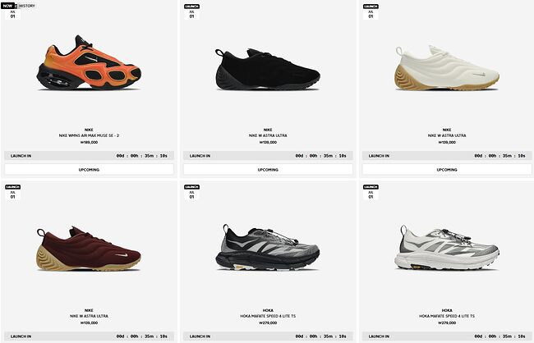Open the burgundy NIKE W ASTRA ULTRA title link
534x343 pixels.
[89, 316]
